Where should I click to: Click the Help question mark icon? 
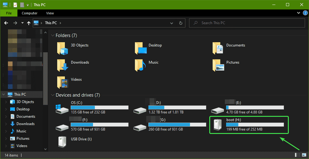click(x=305, y=13)
